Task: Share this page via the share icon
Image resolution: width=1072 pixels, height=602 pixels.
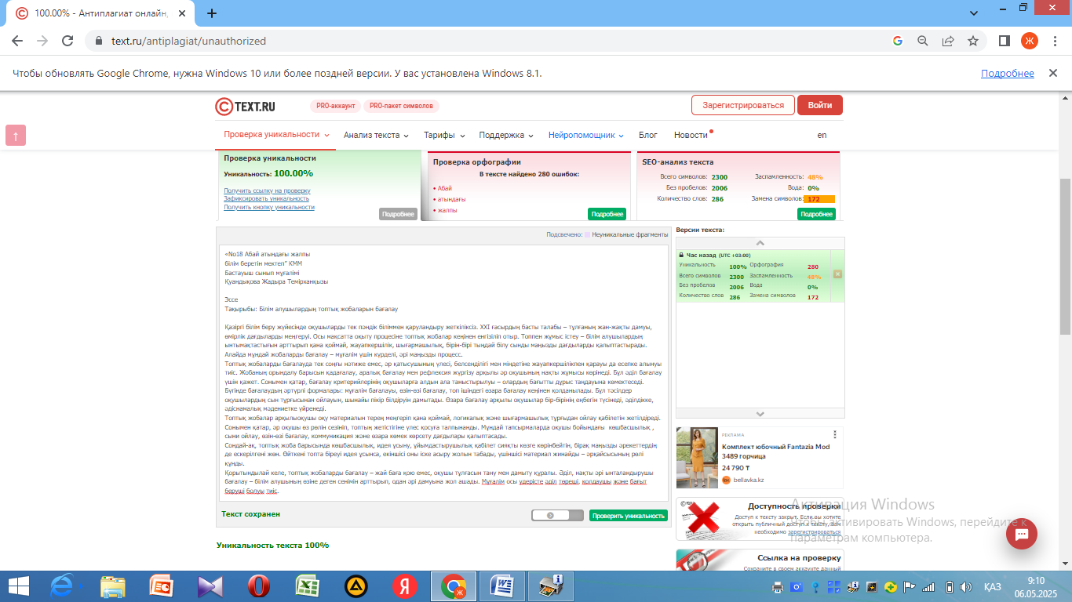Action: point(948,41)
